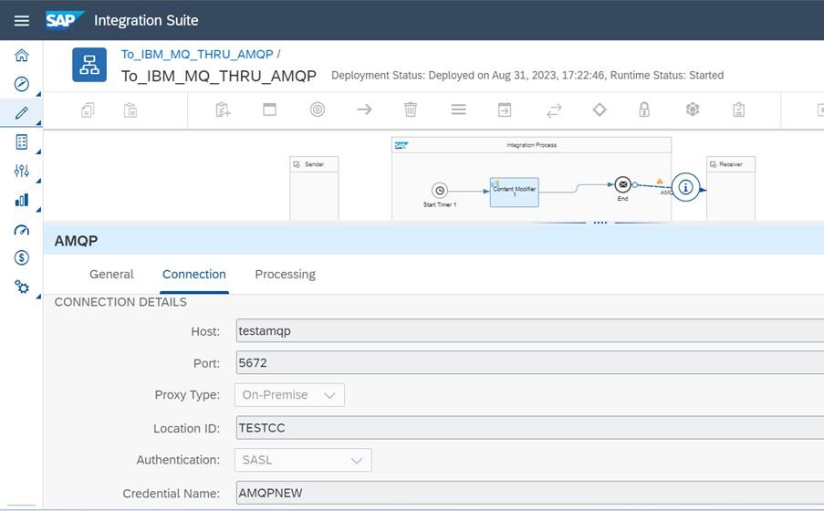Click the Deployment Status text
Image resolution: width=824 pixels, height=511 pixels.
point(527,75)
